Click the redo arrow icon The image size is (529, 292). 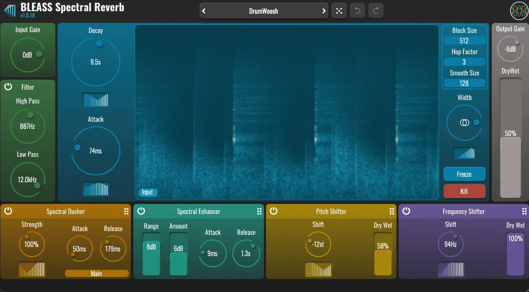[376, 11]
